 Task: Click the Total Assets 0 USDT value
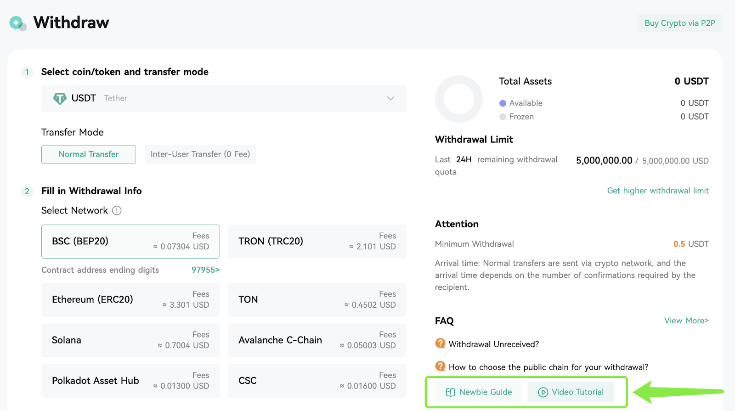coord(691,81)
